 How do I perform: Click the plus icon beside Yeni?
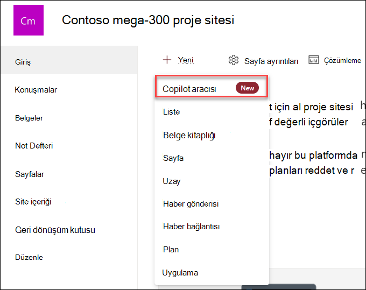(x=167, y=60)
